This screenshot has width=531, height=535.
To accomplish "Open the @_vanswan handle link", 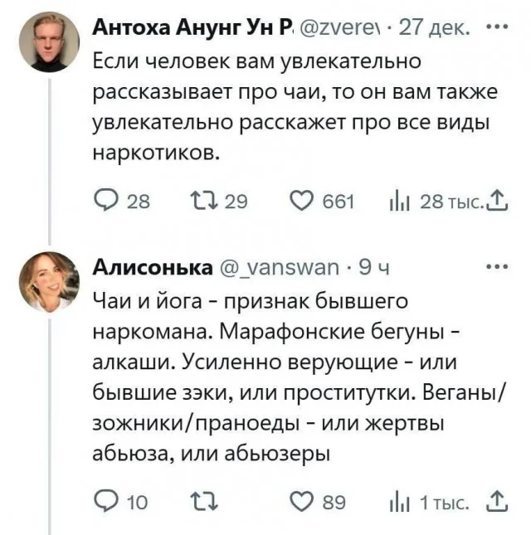I will click(279, 269).
